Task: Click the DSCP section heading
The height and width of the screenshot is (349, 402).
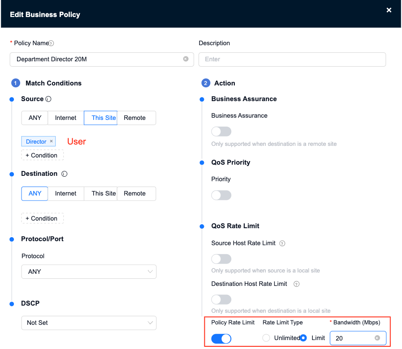Action: [30, 303]
